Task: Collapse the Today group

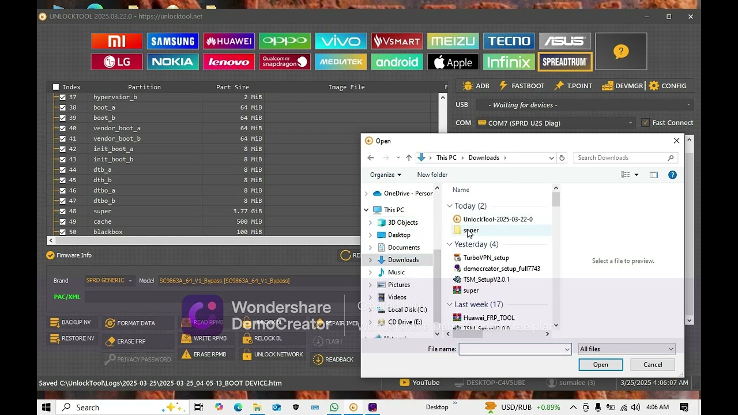Action: click(450, 206)
